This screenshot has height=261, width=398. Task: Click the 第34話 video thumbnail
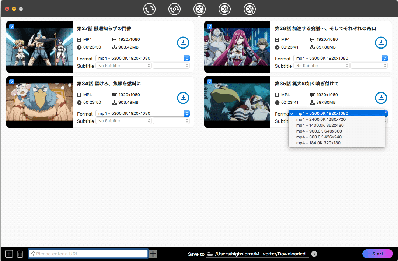pyautogui.click(x=39, y=102)
